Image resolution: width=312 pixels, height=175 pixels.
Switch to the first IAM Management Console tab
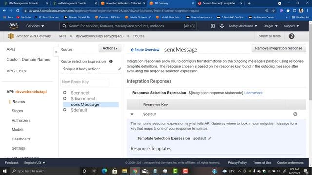pos(25,3)
